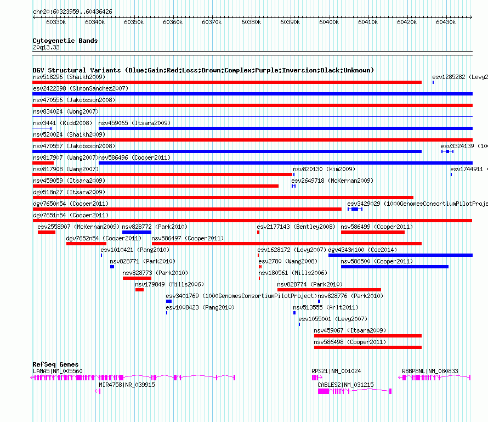The image size is (488, 422).
Task: Select the RBBP8NL|NM_080833 gene label
Action: coord(430,371)
